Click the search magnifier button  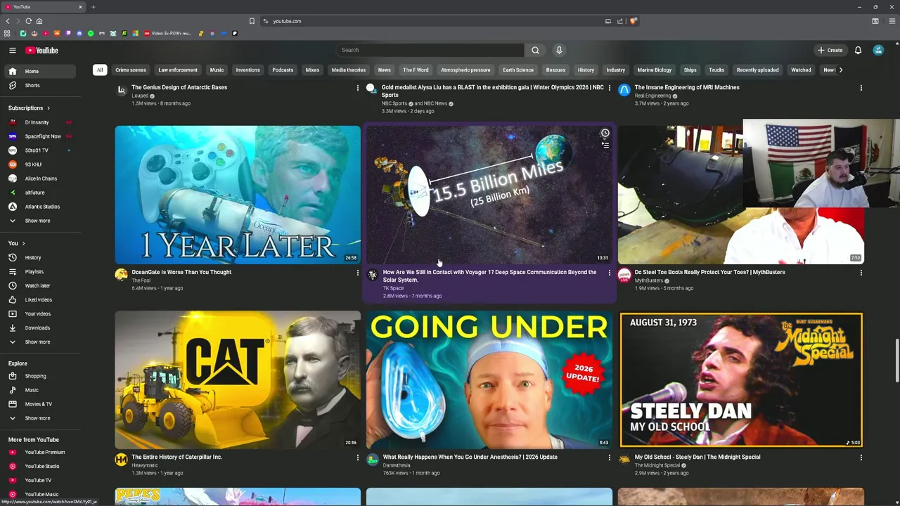(535, 50)
